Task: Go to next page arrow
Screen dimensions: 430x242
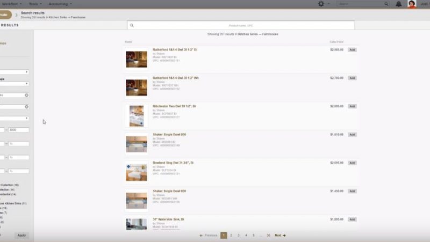Action: click(x=284, y=235)
